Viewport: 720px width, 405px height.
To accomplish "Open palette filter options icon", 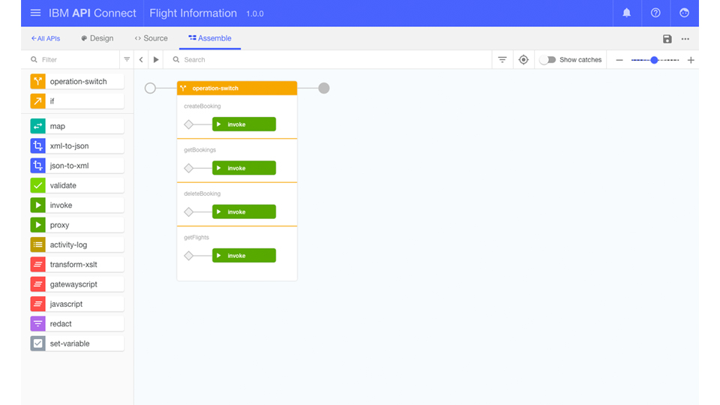I will tap(127, 60).
